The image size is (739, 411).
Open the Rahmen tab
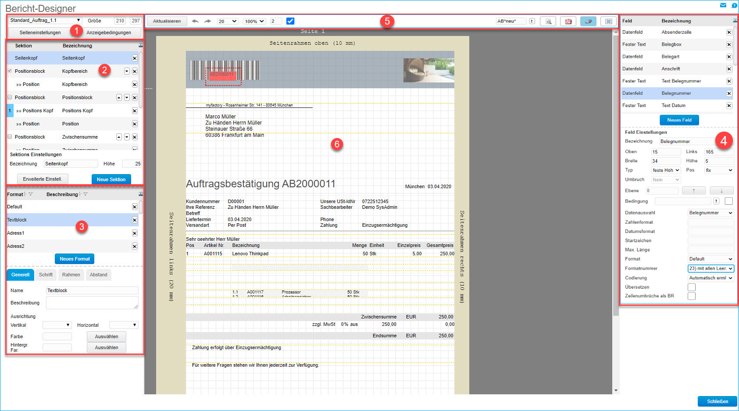point(71,275)
